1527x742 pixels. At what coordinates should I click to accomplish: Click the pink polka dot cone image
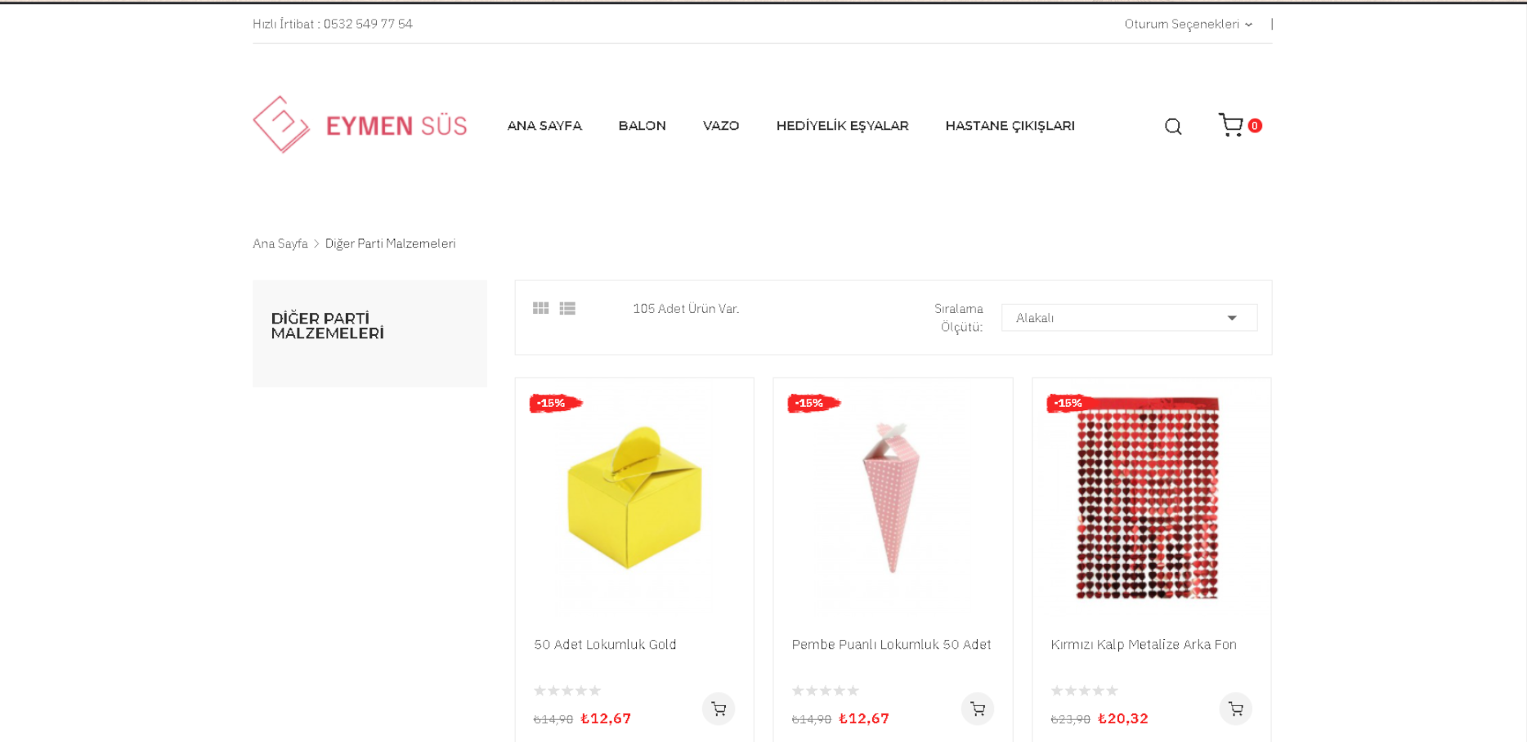click(891, 497)
